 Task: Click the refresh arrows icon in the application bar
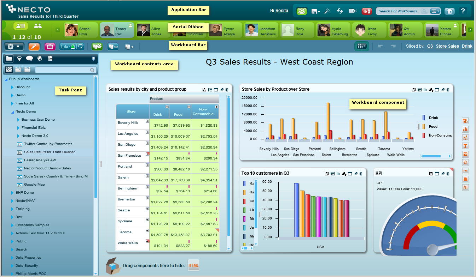click(x=340, y=11)
